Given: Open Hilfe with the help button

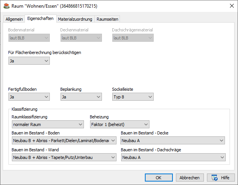Looking at the screenshot, I should coord(221,178).
